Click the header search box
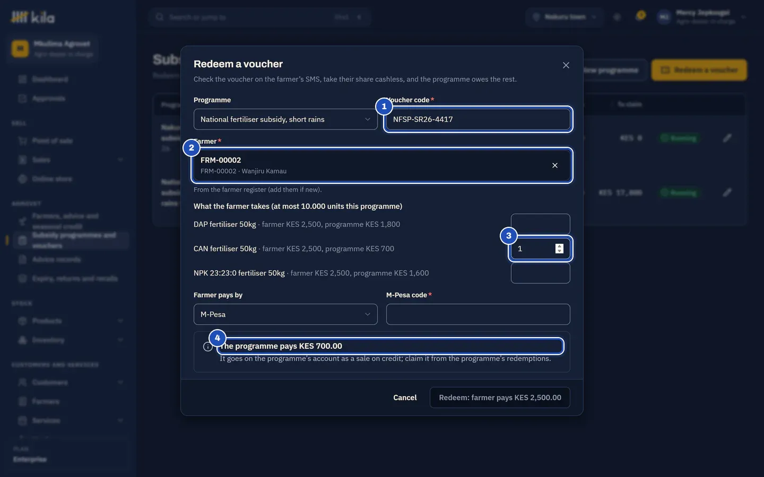 (x=259, y=17)
